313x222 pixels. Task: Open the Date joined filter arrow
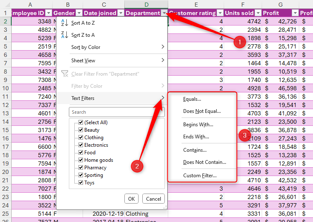coord(121,13)
